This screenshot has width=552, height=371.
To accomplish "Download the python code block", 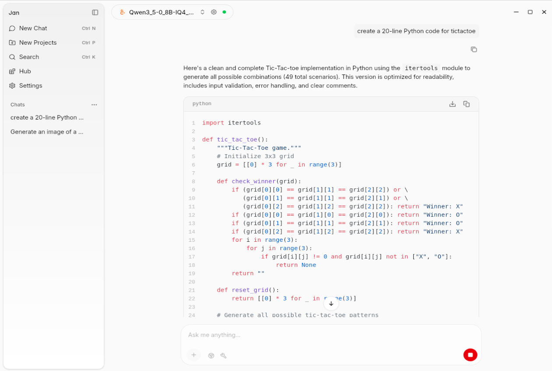I will (x=453, y=104).
